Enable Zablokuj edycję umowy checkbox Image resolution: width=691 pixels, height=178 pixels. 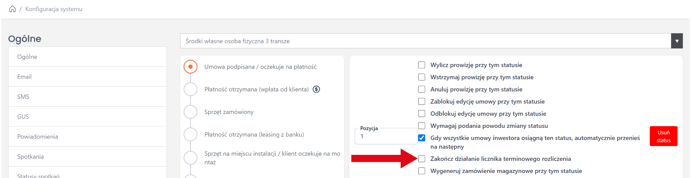click(421, 101)
